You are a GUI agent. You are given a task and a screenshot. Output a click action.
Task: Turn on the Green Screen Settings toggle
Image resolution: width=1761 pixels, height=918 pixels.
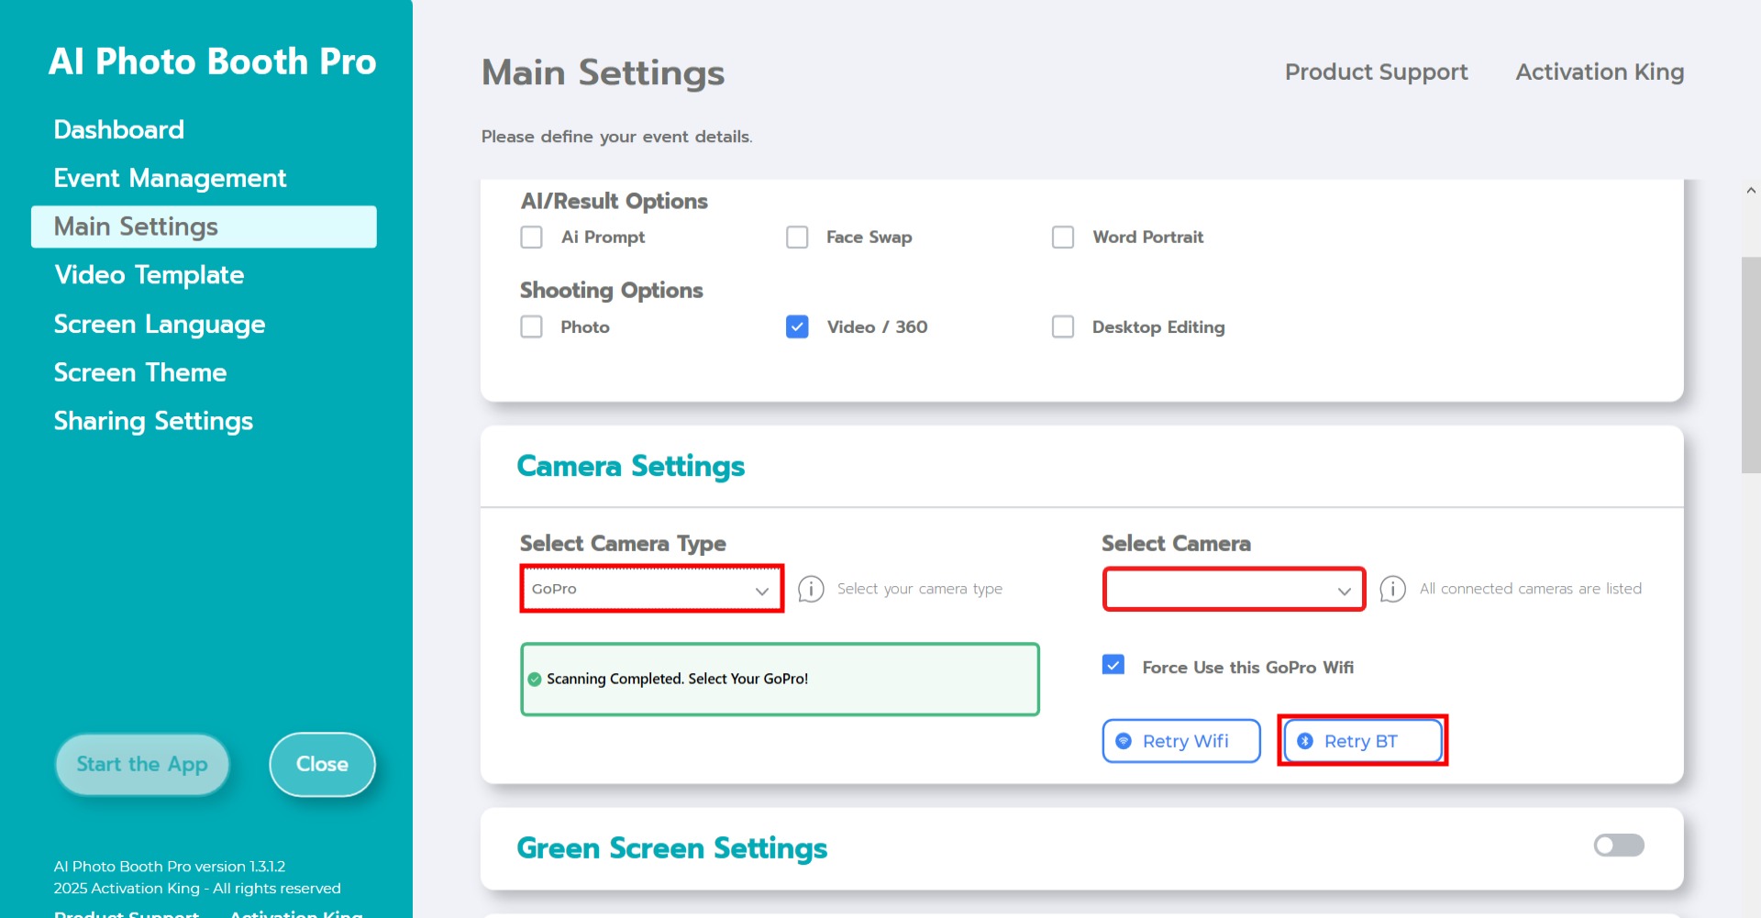pos(1619,846)
